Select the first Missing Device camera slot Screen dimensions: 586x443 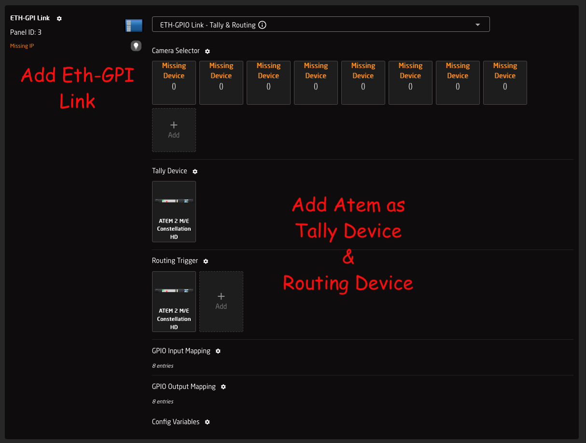(174, 83)
